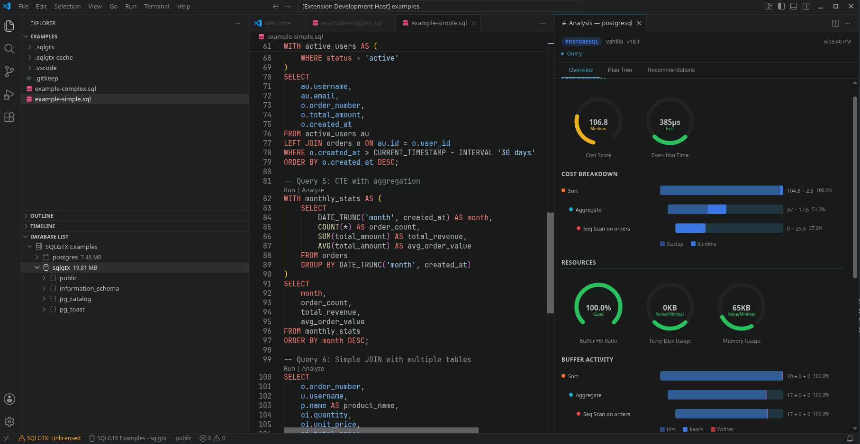Viewport: 860px width, 444px height.
Task: Select the Overview tab
Action: [x=580, y=70]
